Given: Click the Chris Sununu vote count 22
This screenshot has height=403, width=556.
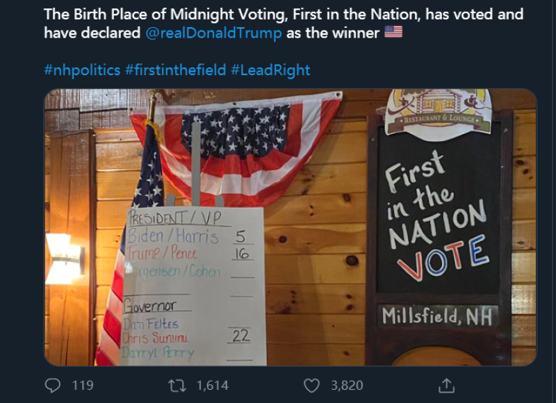Looking at the screenshot, I should [x=240, y=336].
